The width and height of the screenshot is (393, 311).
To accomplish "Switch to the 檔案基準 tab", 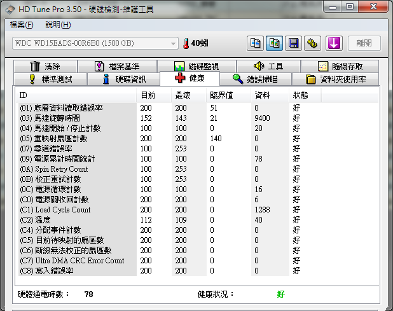I will (117, 66).
